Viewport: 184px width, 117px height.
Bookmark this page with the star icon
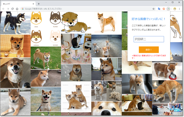pyautogui.click(x=154, y=9)
